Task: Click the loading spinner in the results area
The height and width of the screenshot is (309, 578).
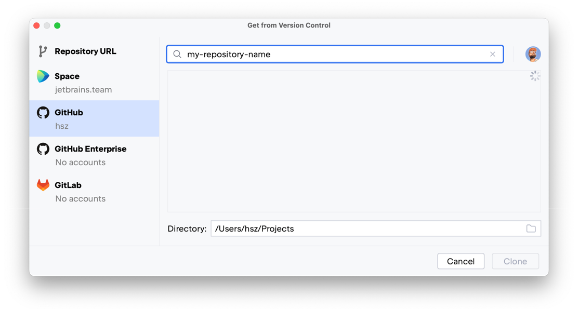Action: pyautogui.click(x=535, y=76)
